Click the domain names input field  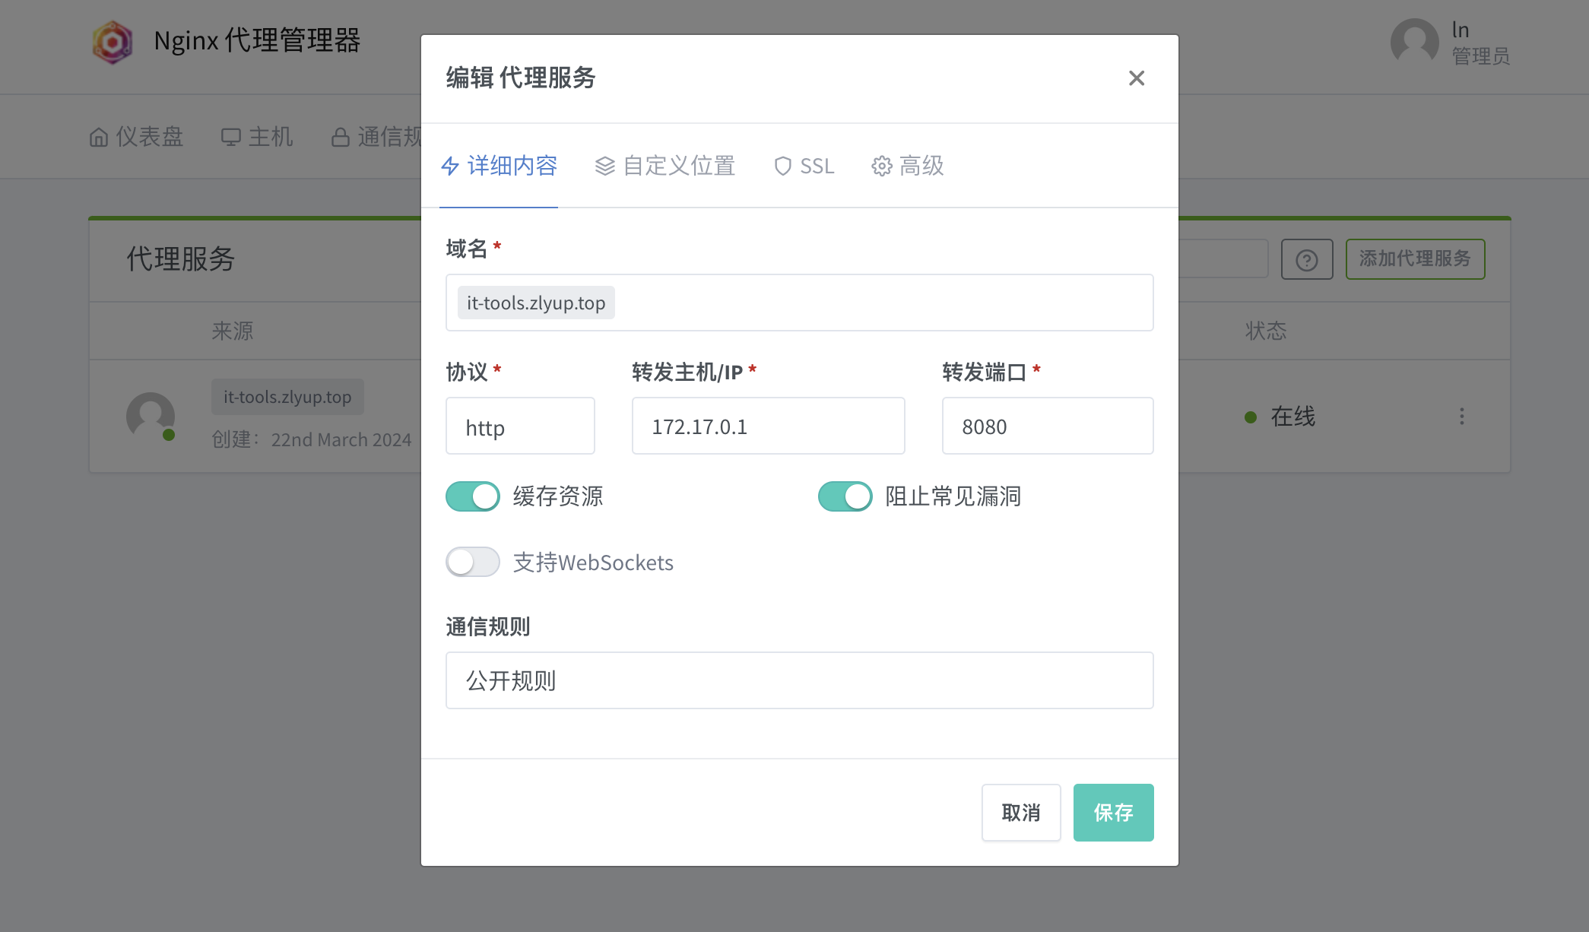pos(799,303)
